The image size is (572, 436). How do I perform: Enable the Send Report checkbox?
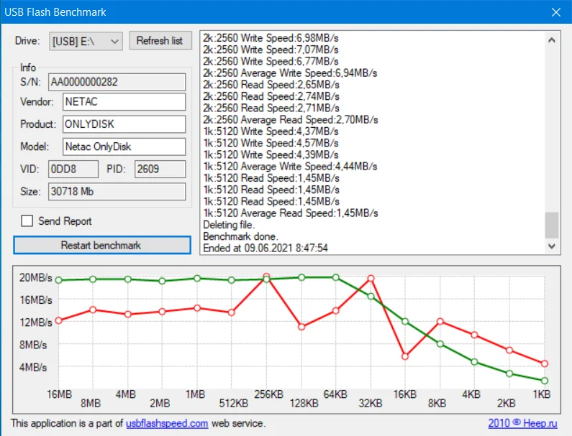point(27,221)
